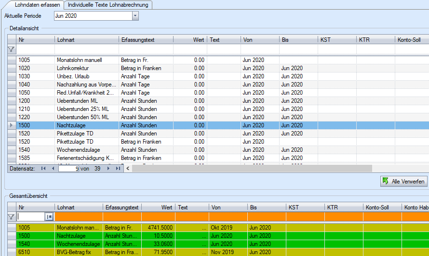Go to previous record in Datensatz navigator
The height and width of the screenshot is (256, 429).
click(x=53, y=169)
